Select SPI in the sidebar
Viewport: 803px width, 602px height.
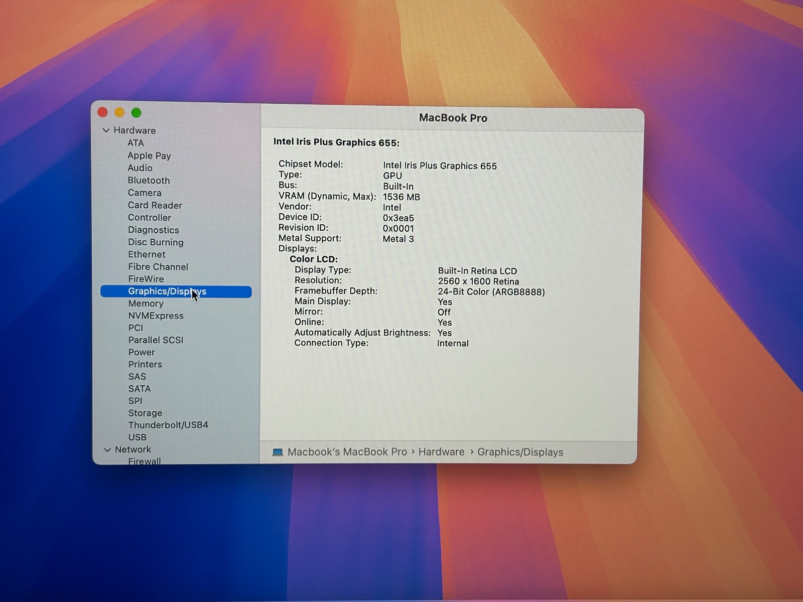136,401
